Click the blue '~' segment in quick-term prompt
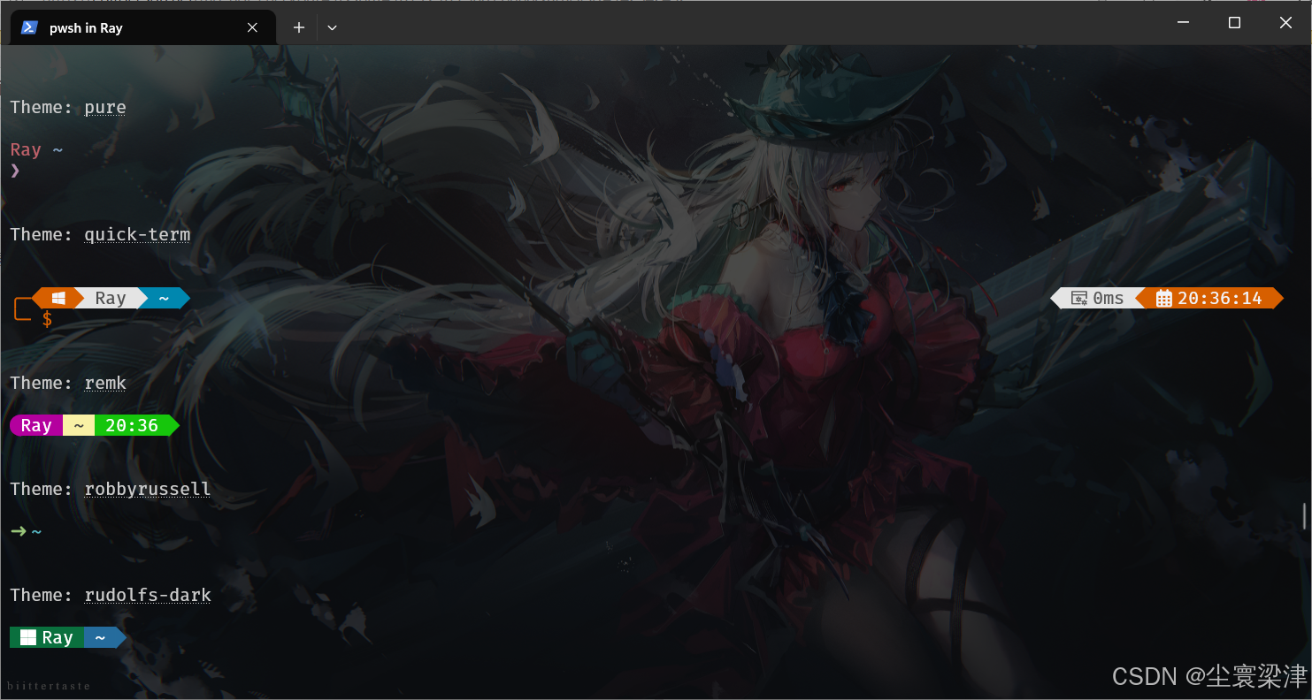 click(x=164, y=298)
